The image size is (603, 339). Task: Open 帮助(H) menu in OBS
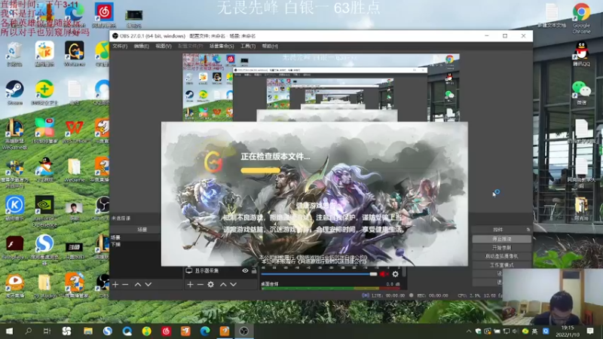pos(270,46)
